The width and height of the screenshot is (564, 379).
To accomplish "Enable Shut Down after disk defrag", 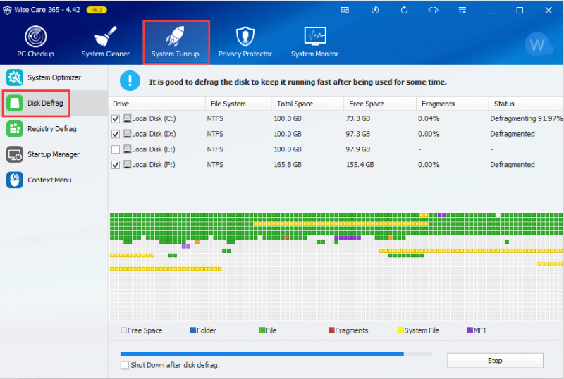I will click(x=125, y=365).
